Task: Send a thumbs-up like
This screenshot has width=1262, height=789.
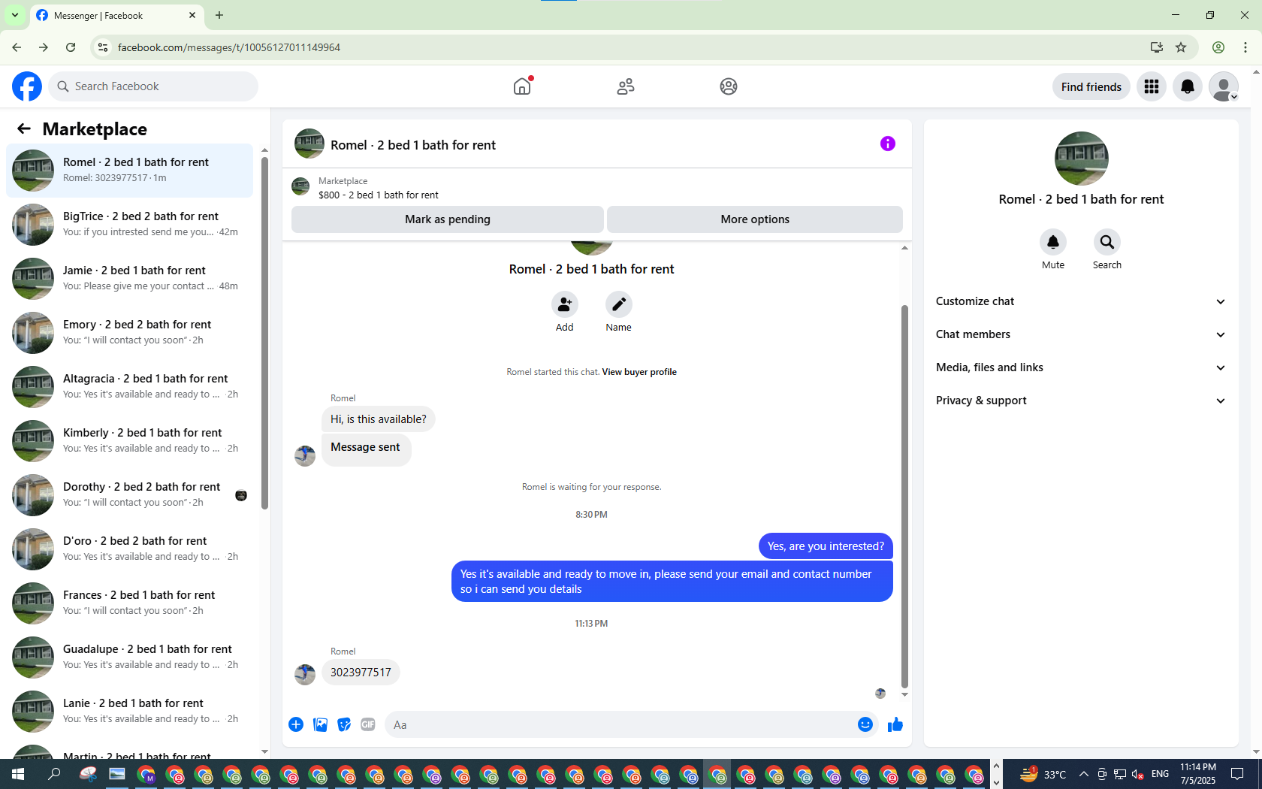Action: pos(895,724)
